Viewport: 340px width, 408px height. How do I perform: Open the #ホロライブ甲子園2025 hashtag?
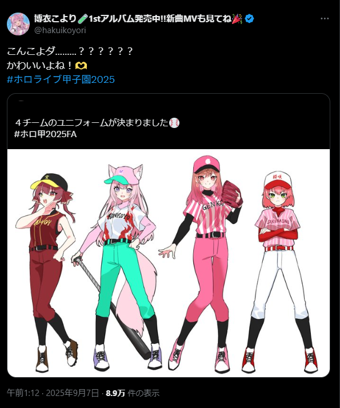pos(61,79)
